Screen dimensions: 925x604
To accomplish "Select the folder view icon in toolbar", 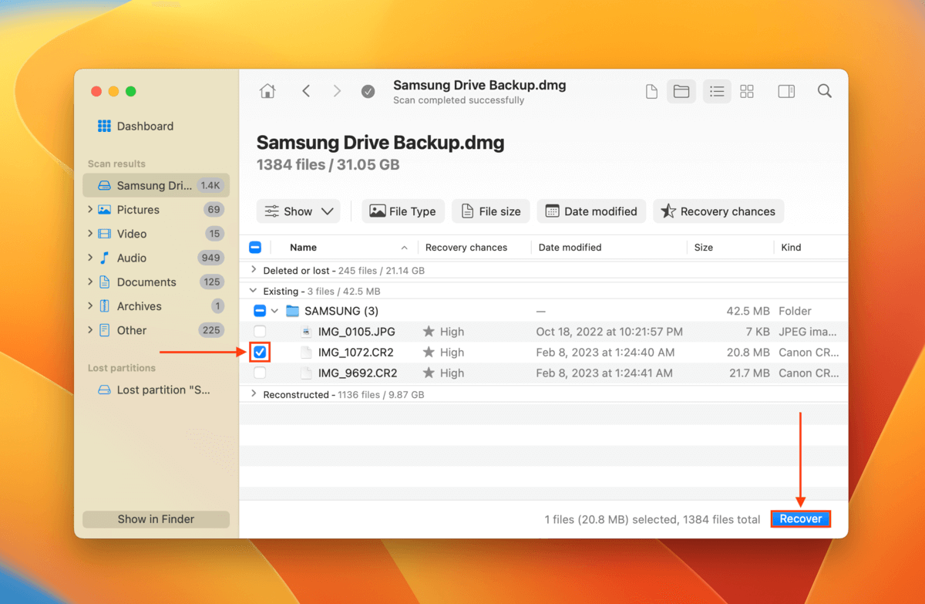I will tap(681, 91).
